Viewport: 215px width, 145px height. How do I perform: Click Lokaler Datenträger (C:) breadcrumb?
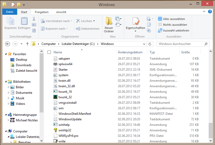(78, 44)
